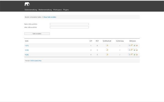Open the Plugins menu

66,10
